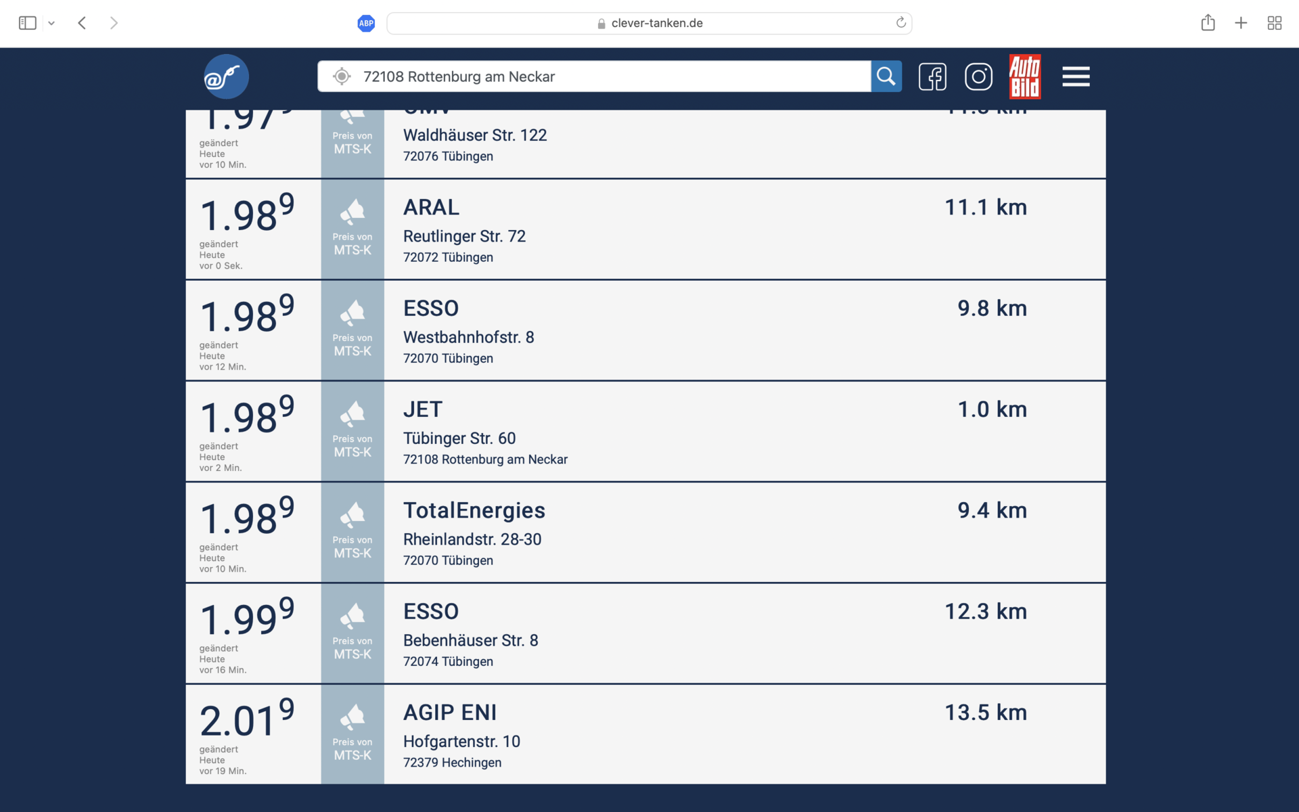Show the tab overview grid icon

(x=1275, y=23)
